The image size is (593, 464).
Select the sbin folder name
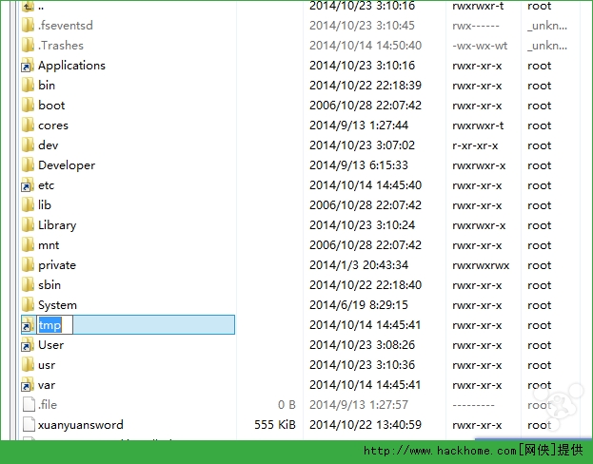click(x=49, y=285)
